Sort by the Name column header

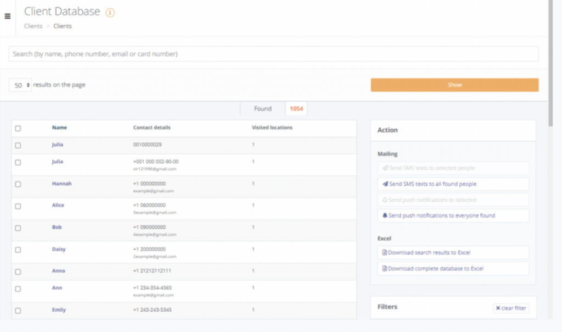59,128
